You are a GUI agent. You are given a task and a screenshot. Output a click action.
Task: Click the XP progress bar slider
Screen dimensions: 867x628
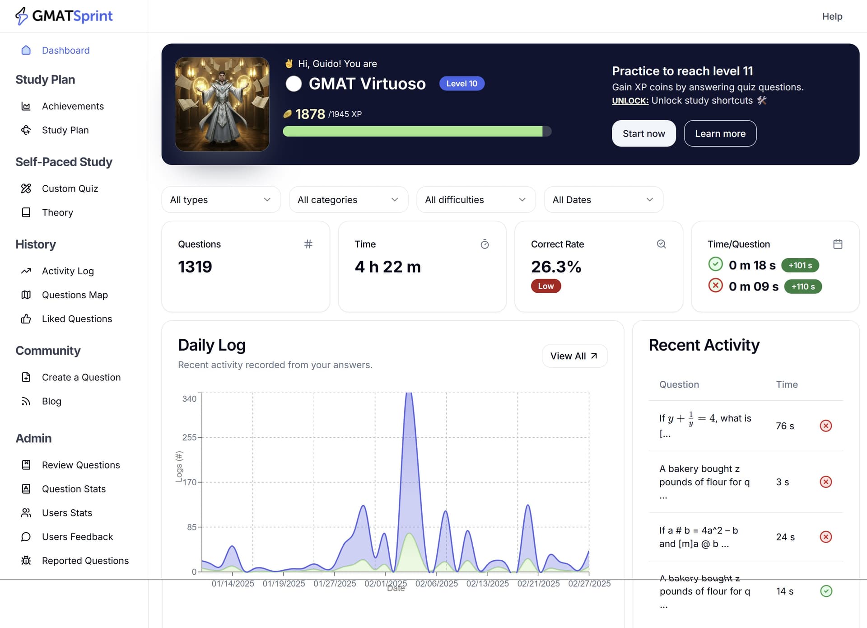pyautogui.click(x=546, y=131)
